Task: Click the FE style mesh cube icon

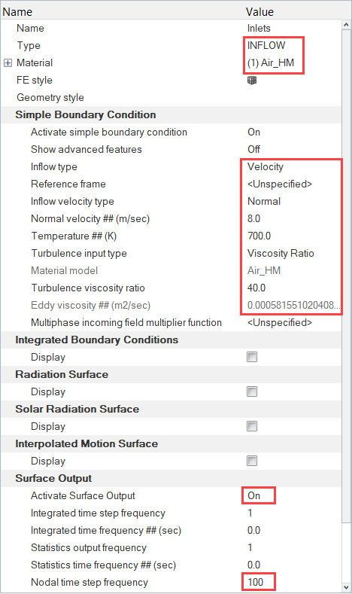Action: 252,81
